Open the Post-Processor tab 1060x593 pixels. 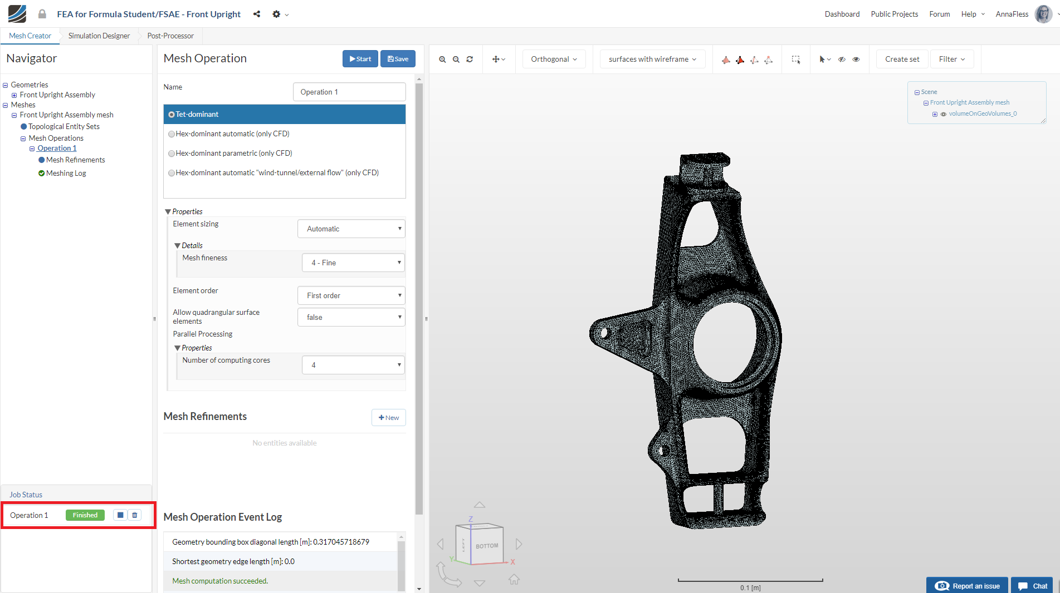click(170, 36)
